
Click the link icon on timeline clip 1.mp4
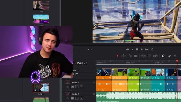tap(98, 78)
